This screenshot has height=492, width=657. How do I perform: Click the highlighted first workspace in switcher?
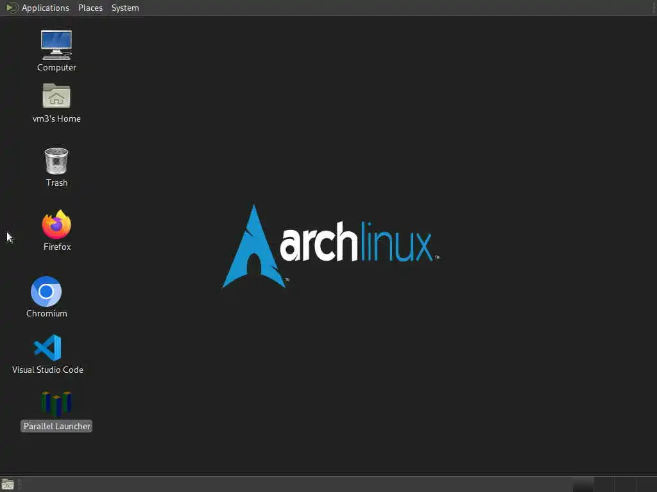pos(583,484)
